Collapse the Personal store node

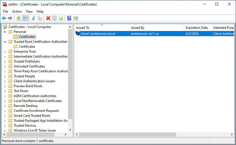tap(5, 32)
